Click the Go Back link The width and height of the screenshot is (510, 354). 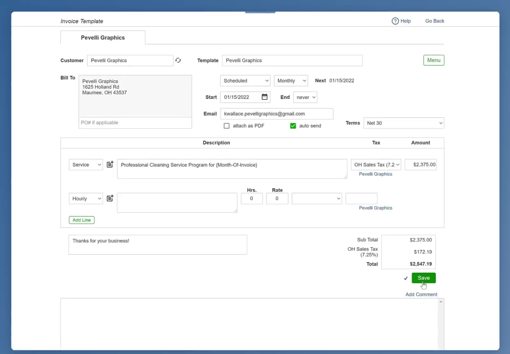[434, 21]
